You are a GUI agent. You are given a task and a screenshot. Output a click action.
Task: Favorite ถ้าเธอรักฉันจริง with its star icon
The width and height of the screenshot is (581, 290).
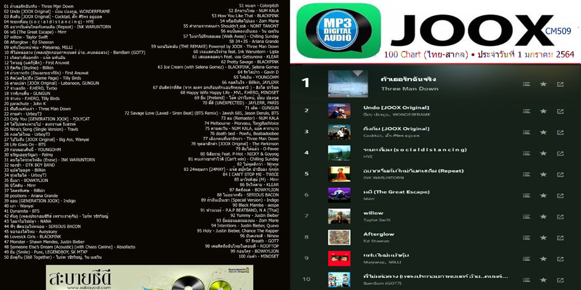pyautogui.click(x=543, y=84)
